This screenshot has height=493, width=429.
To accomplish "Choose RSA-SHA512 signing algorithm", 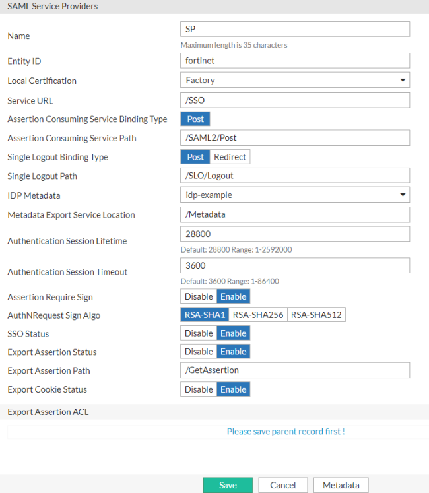I will tap(316, 315).
